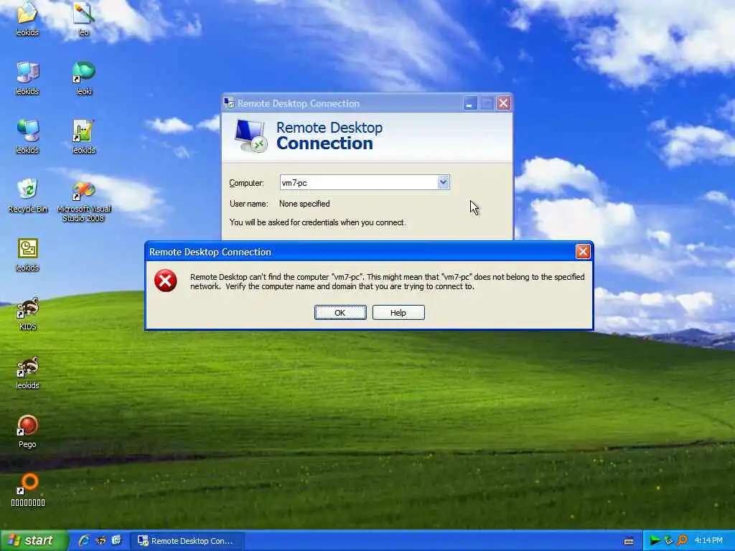Click the orange magnifier system tray icon
735x551 pixels.
(x=682, y=541)
